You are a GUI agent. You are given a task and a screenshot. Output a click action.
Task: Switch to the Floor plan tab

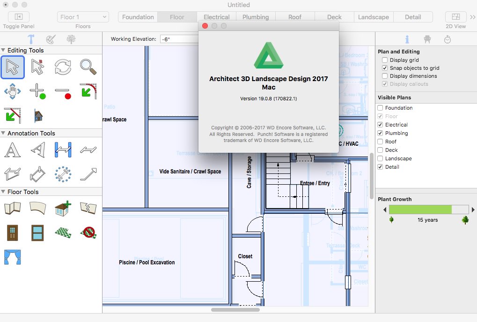tap(177, 17)
